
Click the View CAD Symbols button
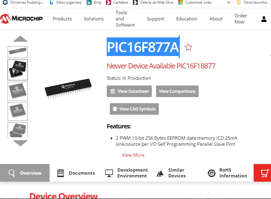click(x=134, y=109)
